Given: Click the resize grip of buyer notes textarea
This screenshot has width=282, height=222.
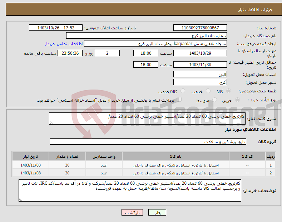Looking at the screenshot, I should 21,199.
